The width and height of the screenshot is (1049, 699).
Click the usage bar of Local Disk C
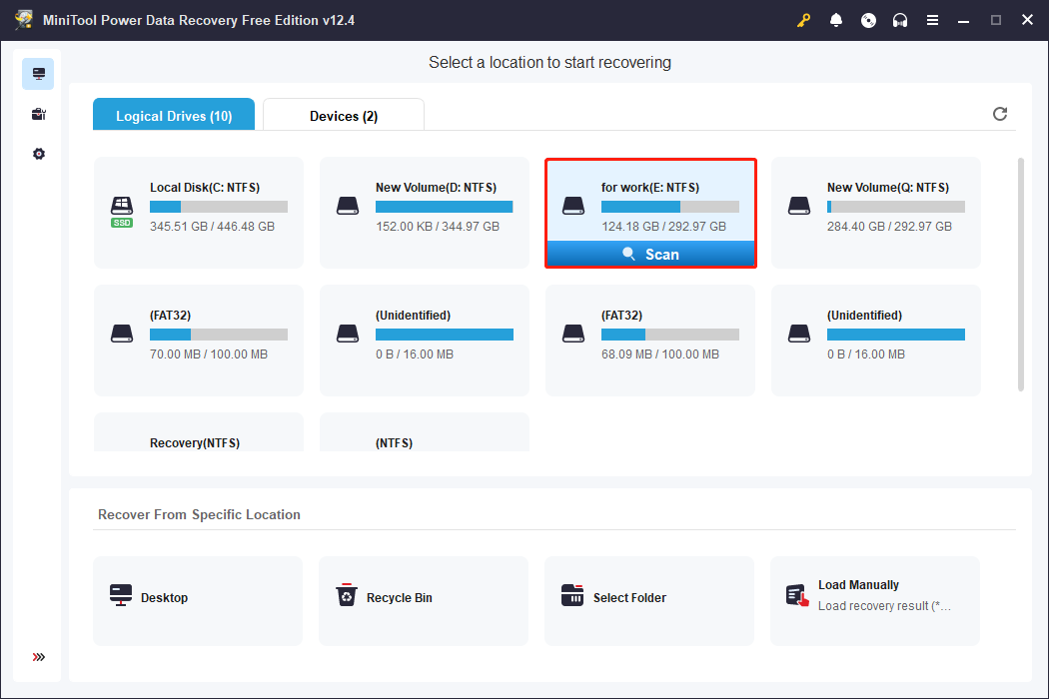(219, 207)
